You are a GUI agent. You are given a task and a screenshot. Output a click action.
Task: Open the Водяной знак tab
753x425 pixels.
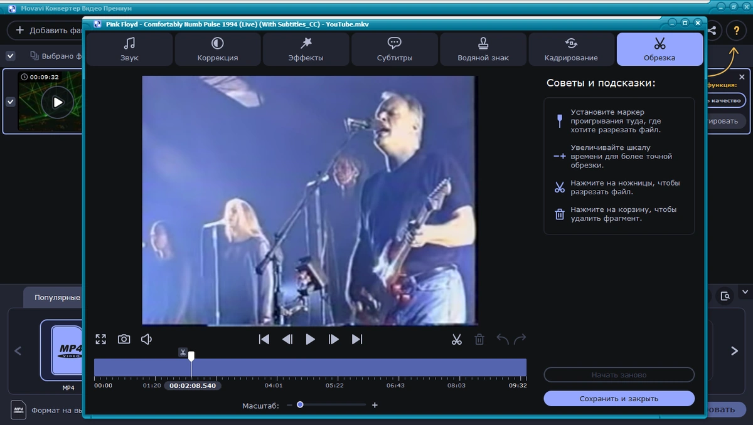pos(483,50)
